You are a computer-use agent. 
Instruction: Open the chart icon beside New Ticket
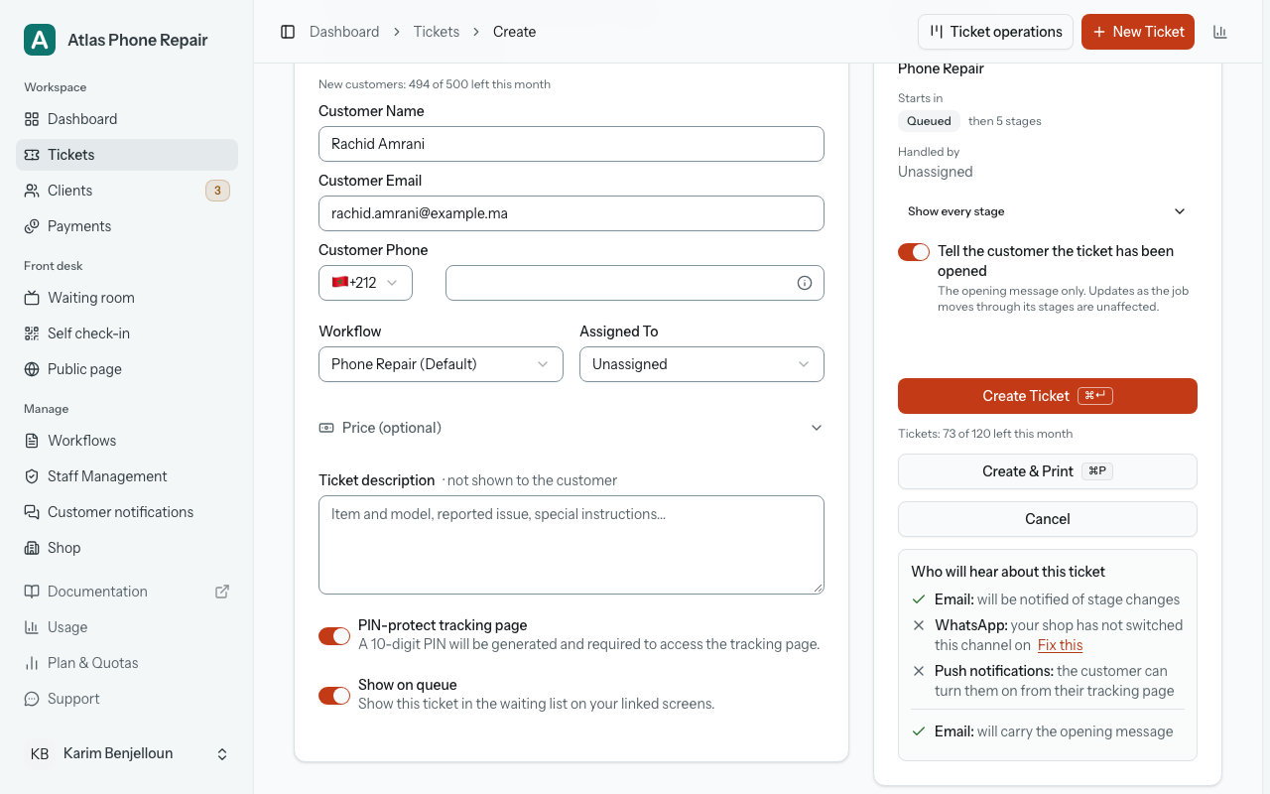tap(1220, 32)
